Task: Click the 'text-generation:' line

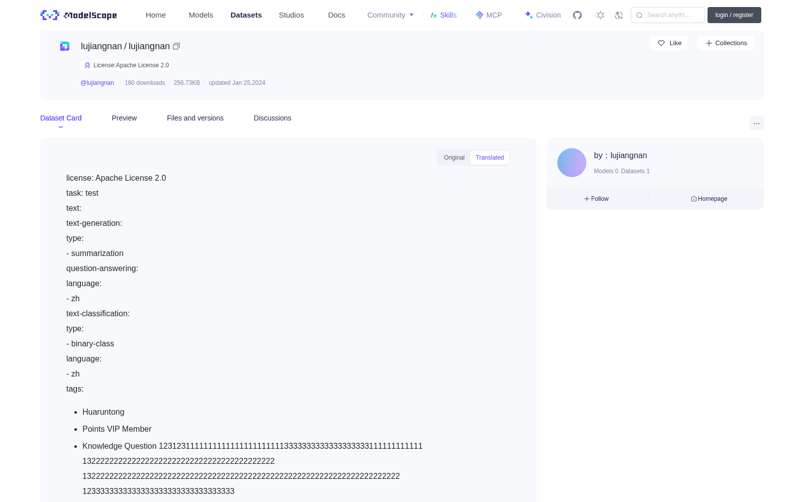Action: click(94, 223)
